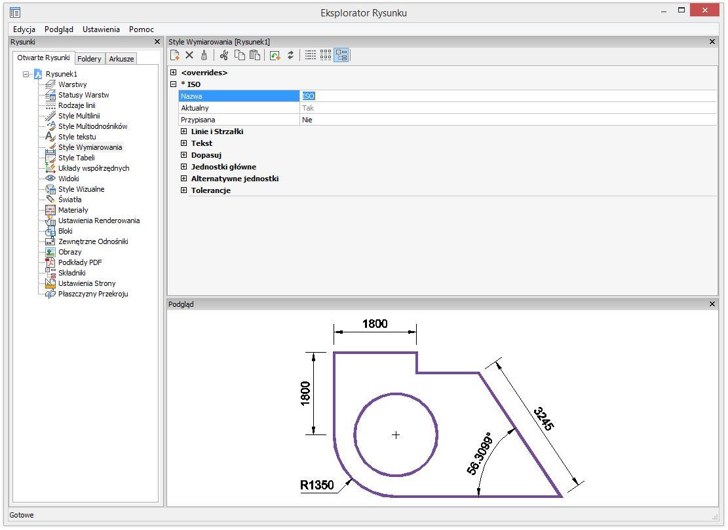
Task: Select Style Multilinii item
Action: pyautogui.click(x=79, y=116)
